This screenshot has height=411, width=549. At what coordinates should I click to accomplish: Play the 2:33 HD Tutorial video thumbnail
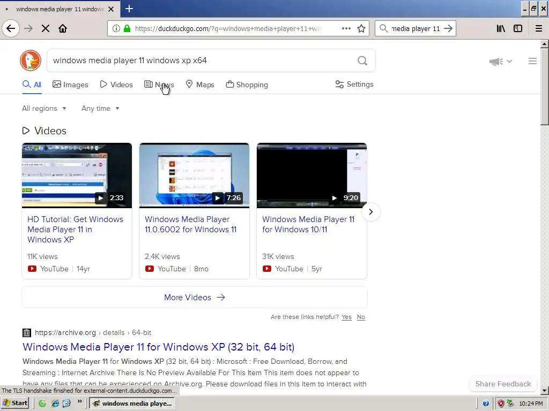(77, 176)
